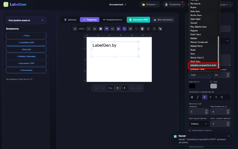Switch to the Данные tab
Viewport: 238px width, 149px height.
click(70, 20)
